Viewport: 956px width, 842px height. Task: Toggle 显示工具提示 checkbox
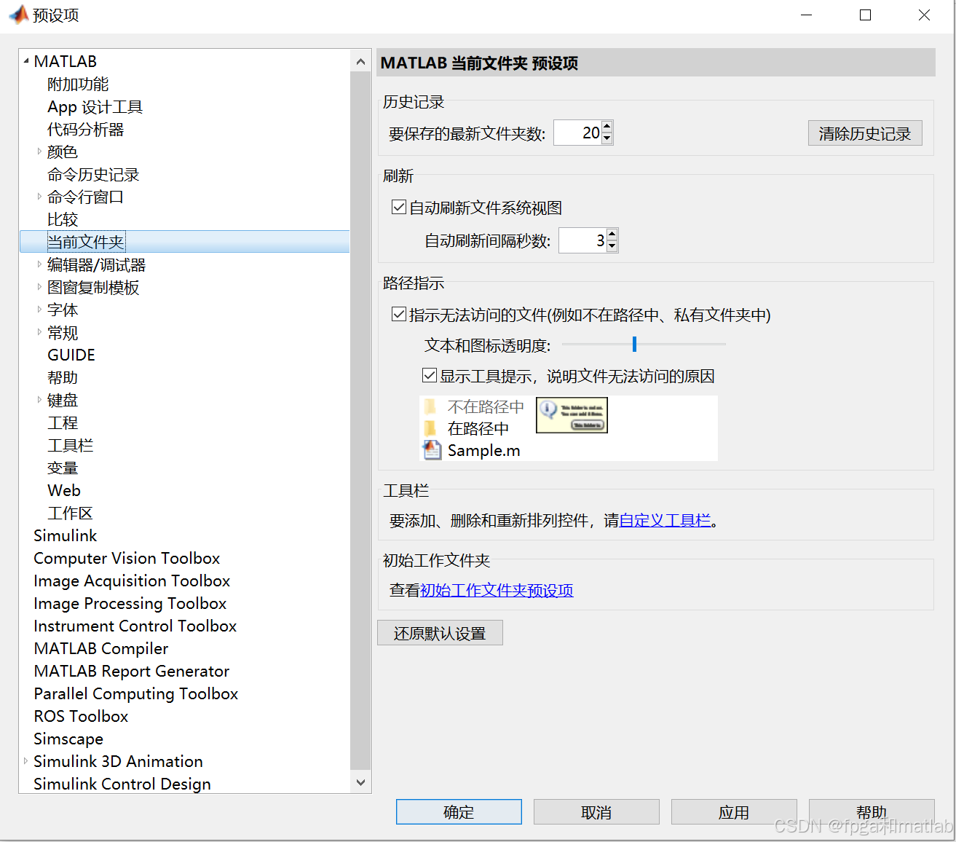click(430, 376)
